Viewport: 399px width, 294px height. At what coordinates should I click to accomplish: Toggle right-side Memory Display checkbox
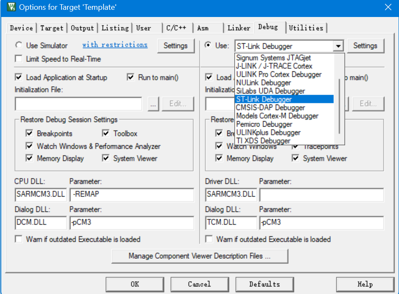click(219, 158)
